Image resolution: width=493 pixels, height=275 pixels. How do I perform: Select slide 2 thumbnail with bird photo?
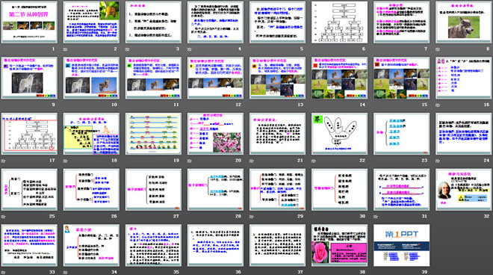(91, 22)
